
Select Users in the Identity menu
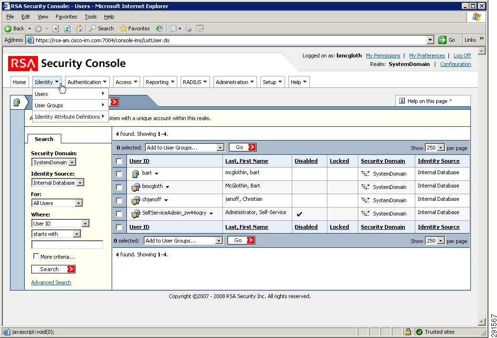click(70, 94)
